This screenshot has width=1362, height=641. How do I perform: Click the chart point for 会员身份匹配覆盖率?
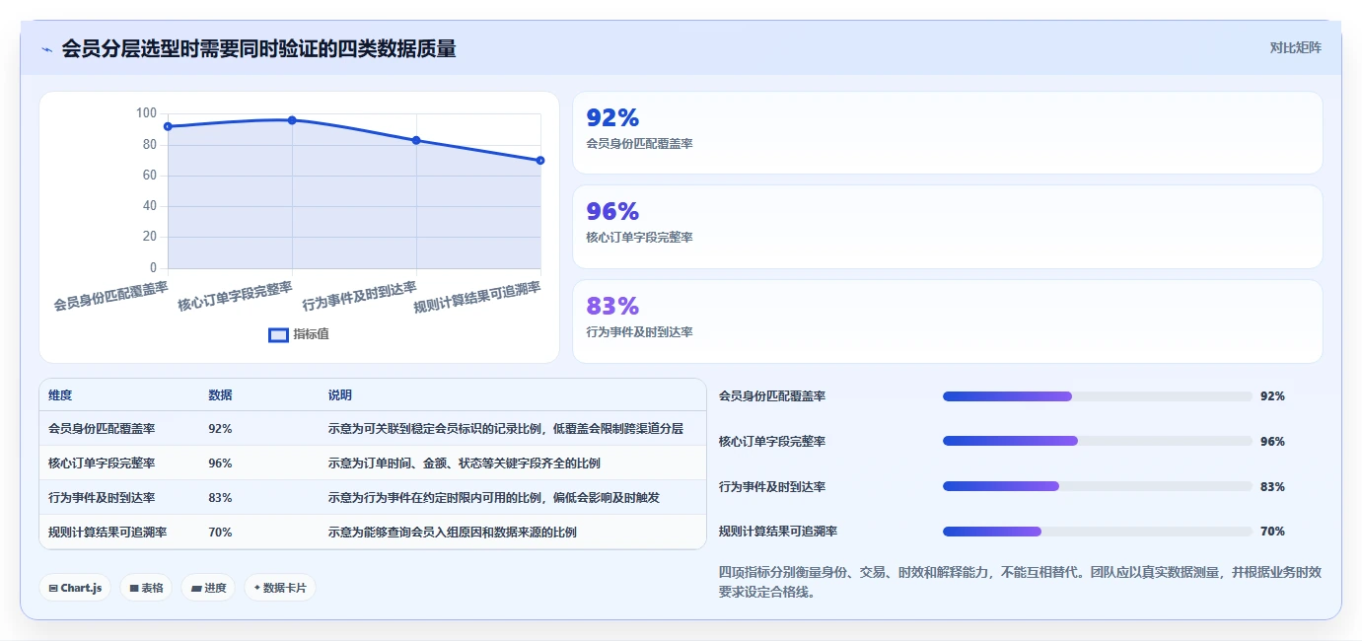tap(168, 126)
